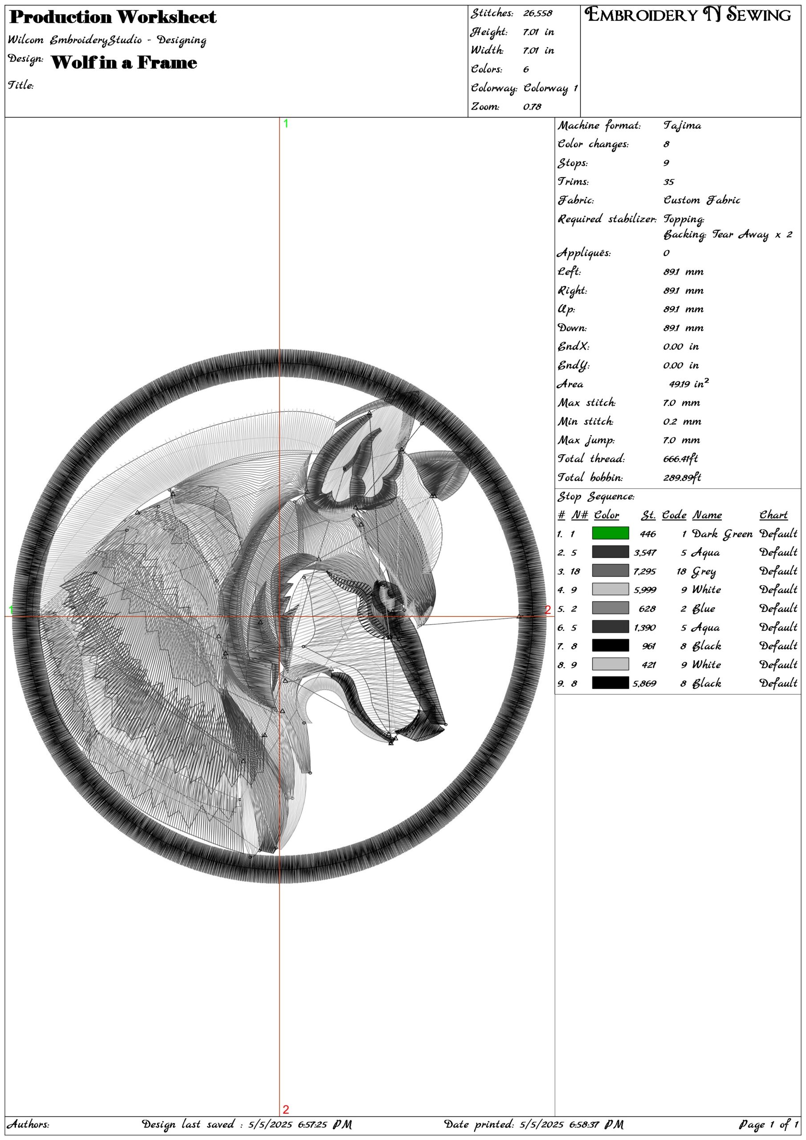806x1140 pixels.
Task: Click the "Color" column header
Action: [x=607, y=515]
